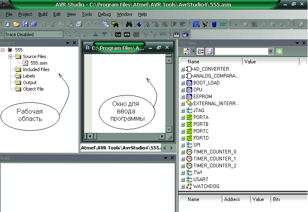Image resolution: width=308 pixels, height=212 pixels.
Task: Save the file using the floppy icon
Action: pyautogui.click(x=26, y=24)
